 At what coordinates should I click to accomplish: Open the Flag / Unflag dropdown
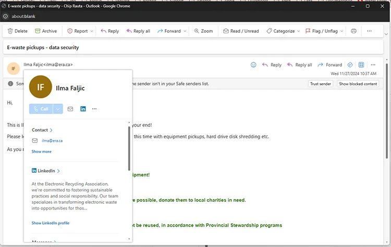point(342,31)
